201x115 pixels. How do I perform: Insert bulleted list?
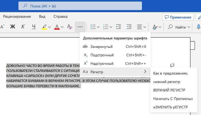(x=93, y=27)
